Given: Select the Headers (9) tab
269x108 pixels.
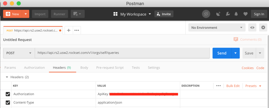Looking at the screenshot, I should (62, 68).
